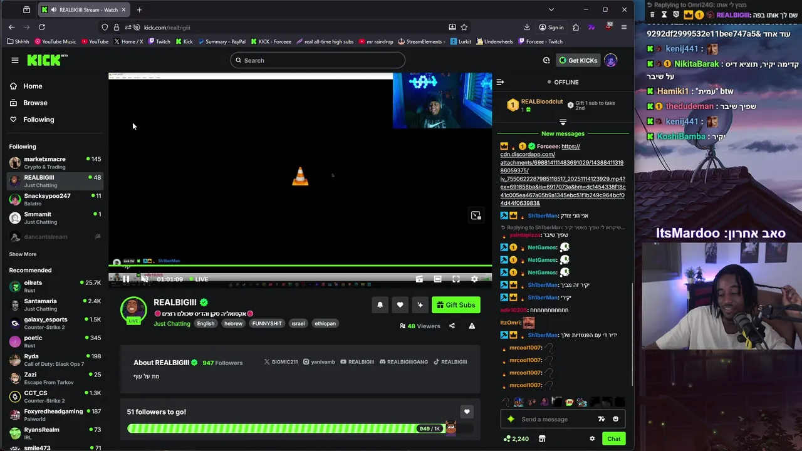Select the FUNNYSHIT tag
This screenshot has height=451, width=802.
pyautogui.click(x=267, y=323)
